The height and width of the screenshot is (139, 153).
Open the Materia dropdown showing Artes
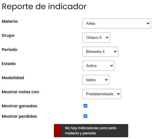coord(117,23)
